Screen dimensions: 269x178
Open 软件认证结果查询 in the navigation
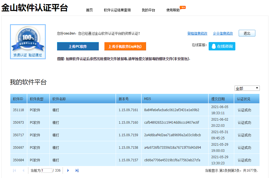pyautogui.click(x=117, y=10)
